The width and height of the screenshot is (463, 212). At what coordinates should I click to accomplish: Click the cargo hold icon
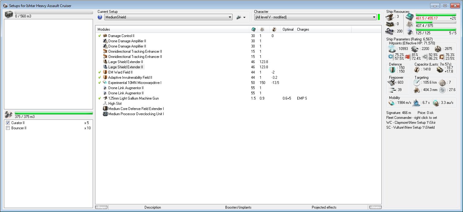[x=9, y=14]
